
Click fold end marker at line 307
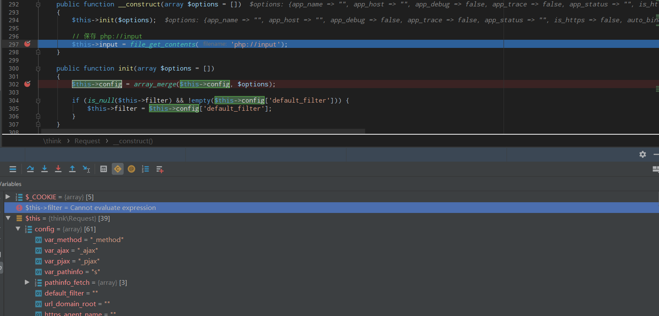(x=38, y=124)
